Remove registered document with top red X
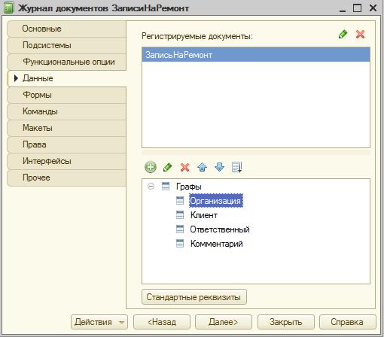Image resolution: width=384 pixels, height=337 pixels. point(360,34)
